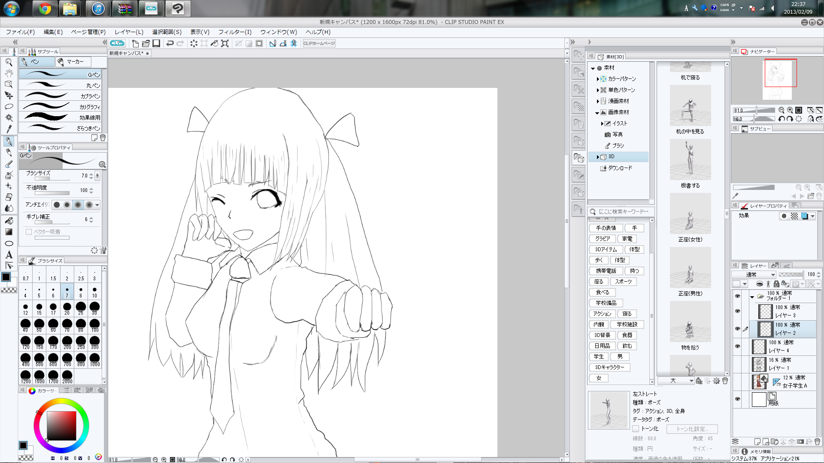The image size is (824, 463).
Task: Select the Text tool
Action: coord(9,255)
